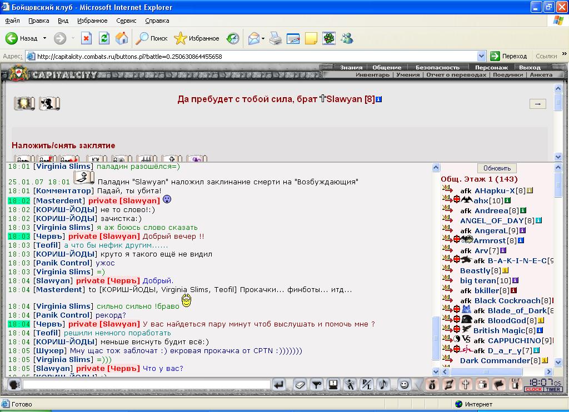
Task: Open the Mail button dropdown arrow
Action: click(x=263, y=38)
